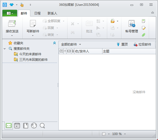The height and width of the screenshot is (140, 158).
Task: Click the envelope mark icon below flag
Action: [98, 35]
